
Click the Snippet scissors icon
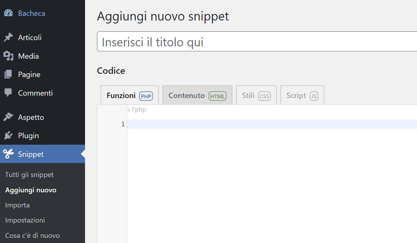[x=8, y=154]
